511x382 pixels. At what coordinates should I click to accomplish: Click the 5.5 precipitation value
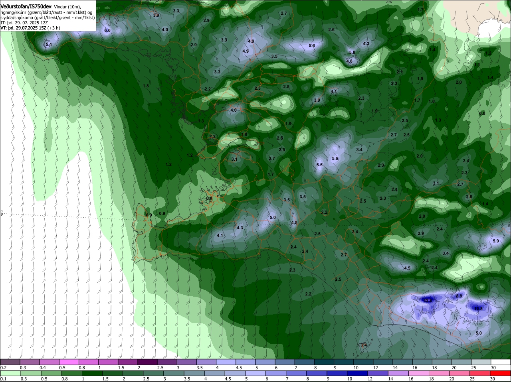coord(319,165)
